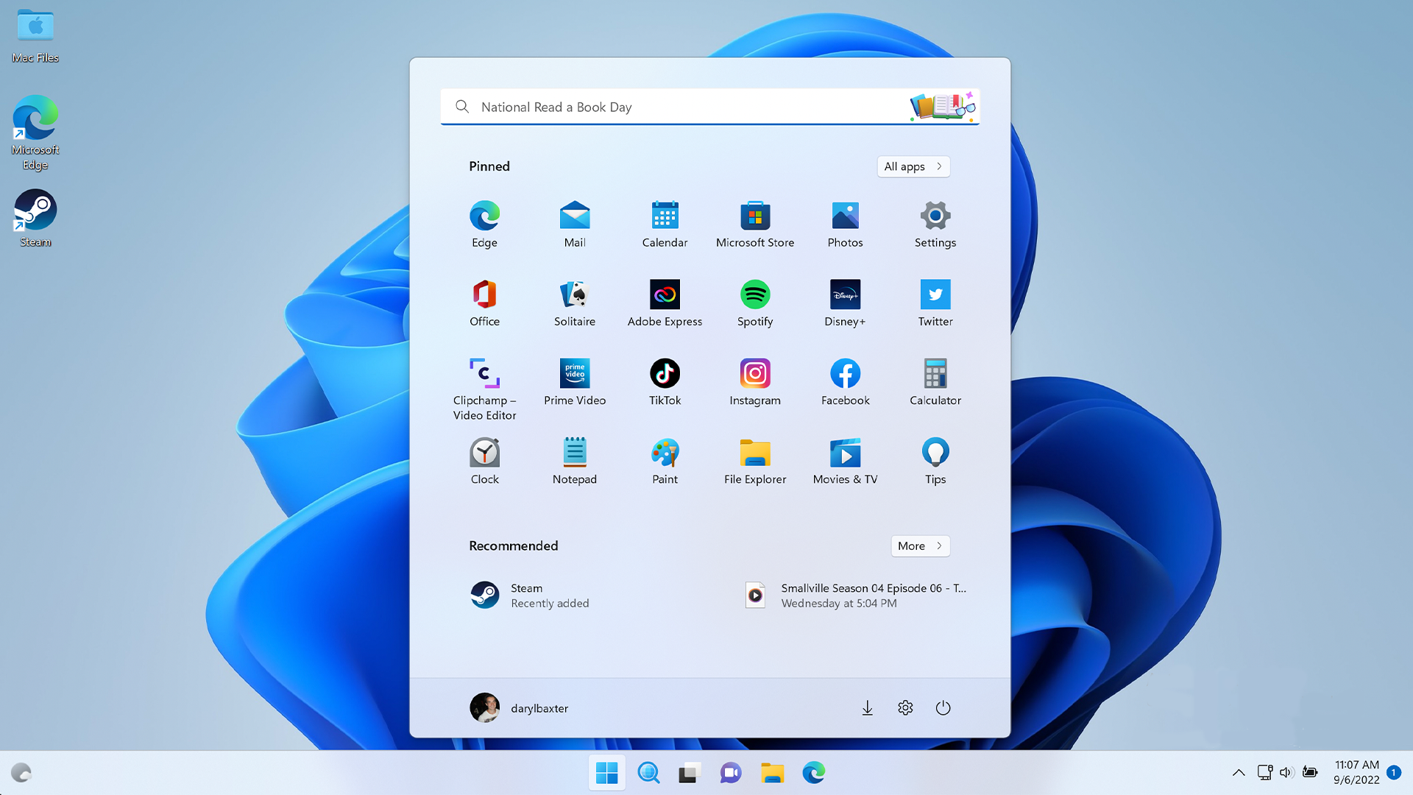Launch Adobe Express tool

[x=665, y=294]
